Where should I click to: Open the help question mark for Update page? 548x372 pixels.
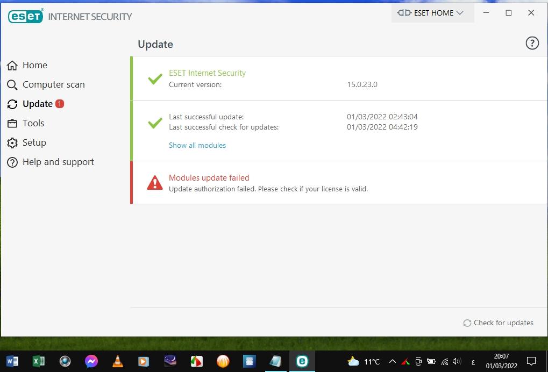532,44
